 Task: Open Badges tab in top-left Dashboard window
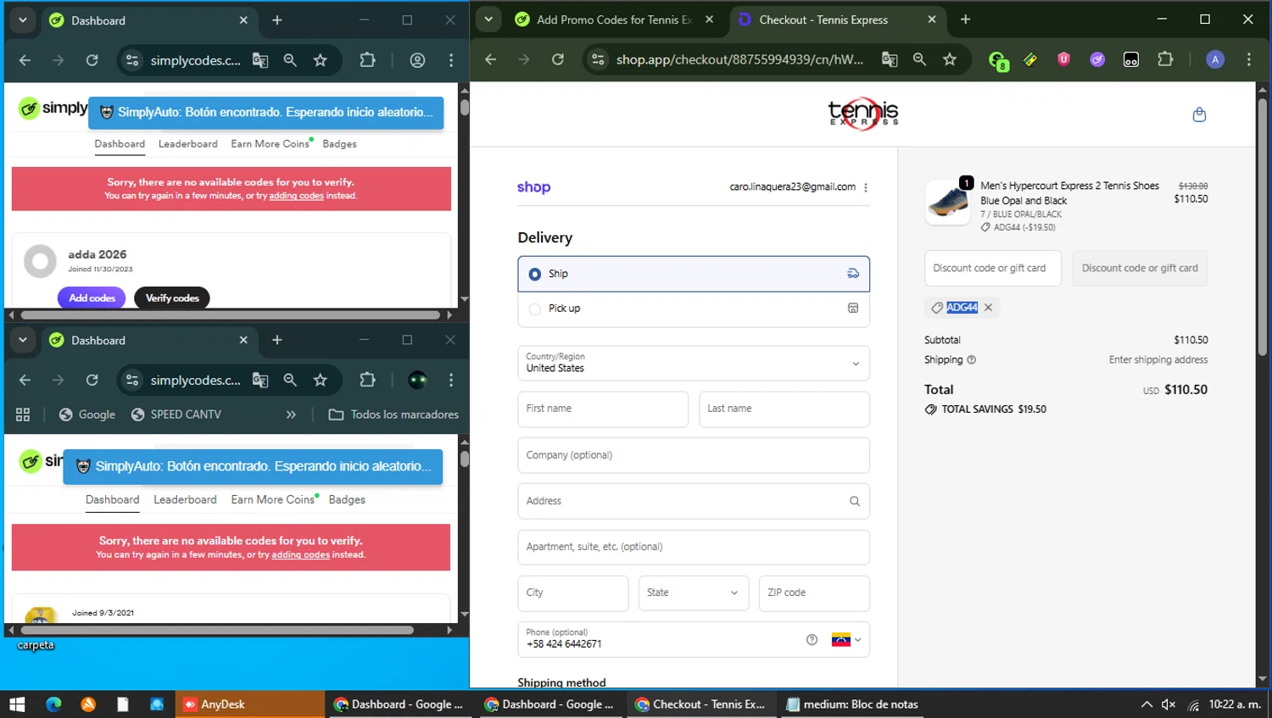(339, 144)
